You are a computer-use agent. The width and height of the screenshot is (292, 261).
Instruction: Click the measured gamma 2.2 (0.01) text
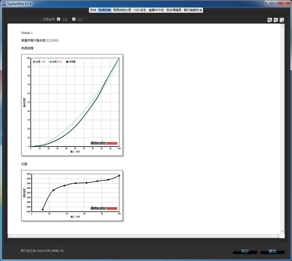click(x=40, y=40)
